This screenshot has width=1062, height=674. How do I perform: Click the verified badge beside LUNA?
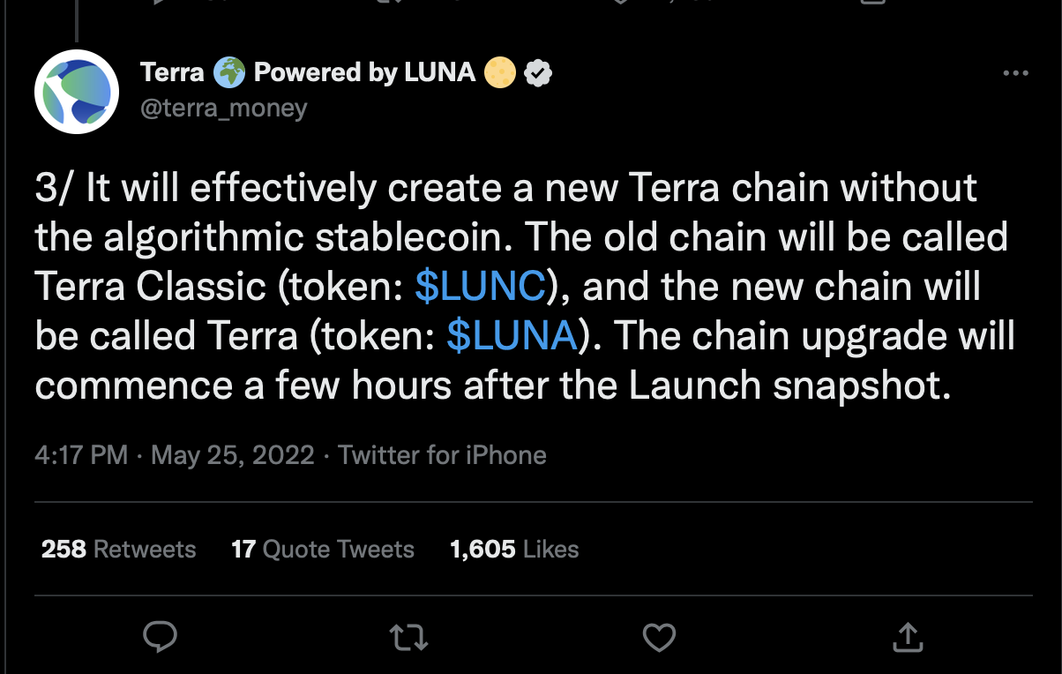pos(538,73)
